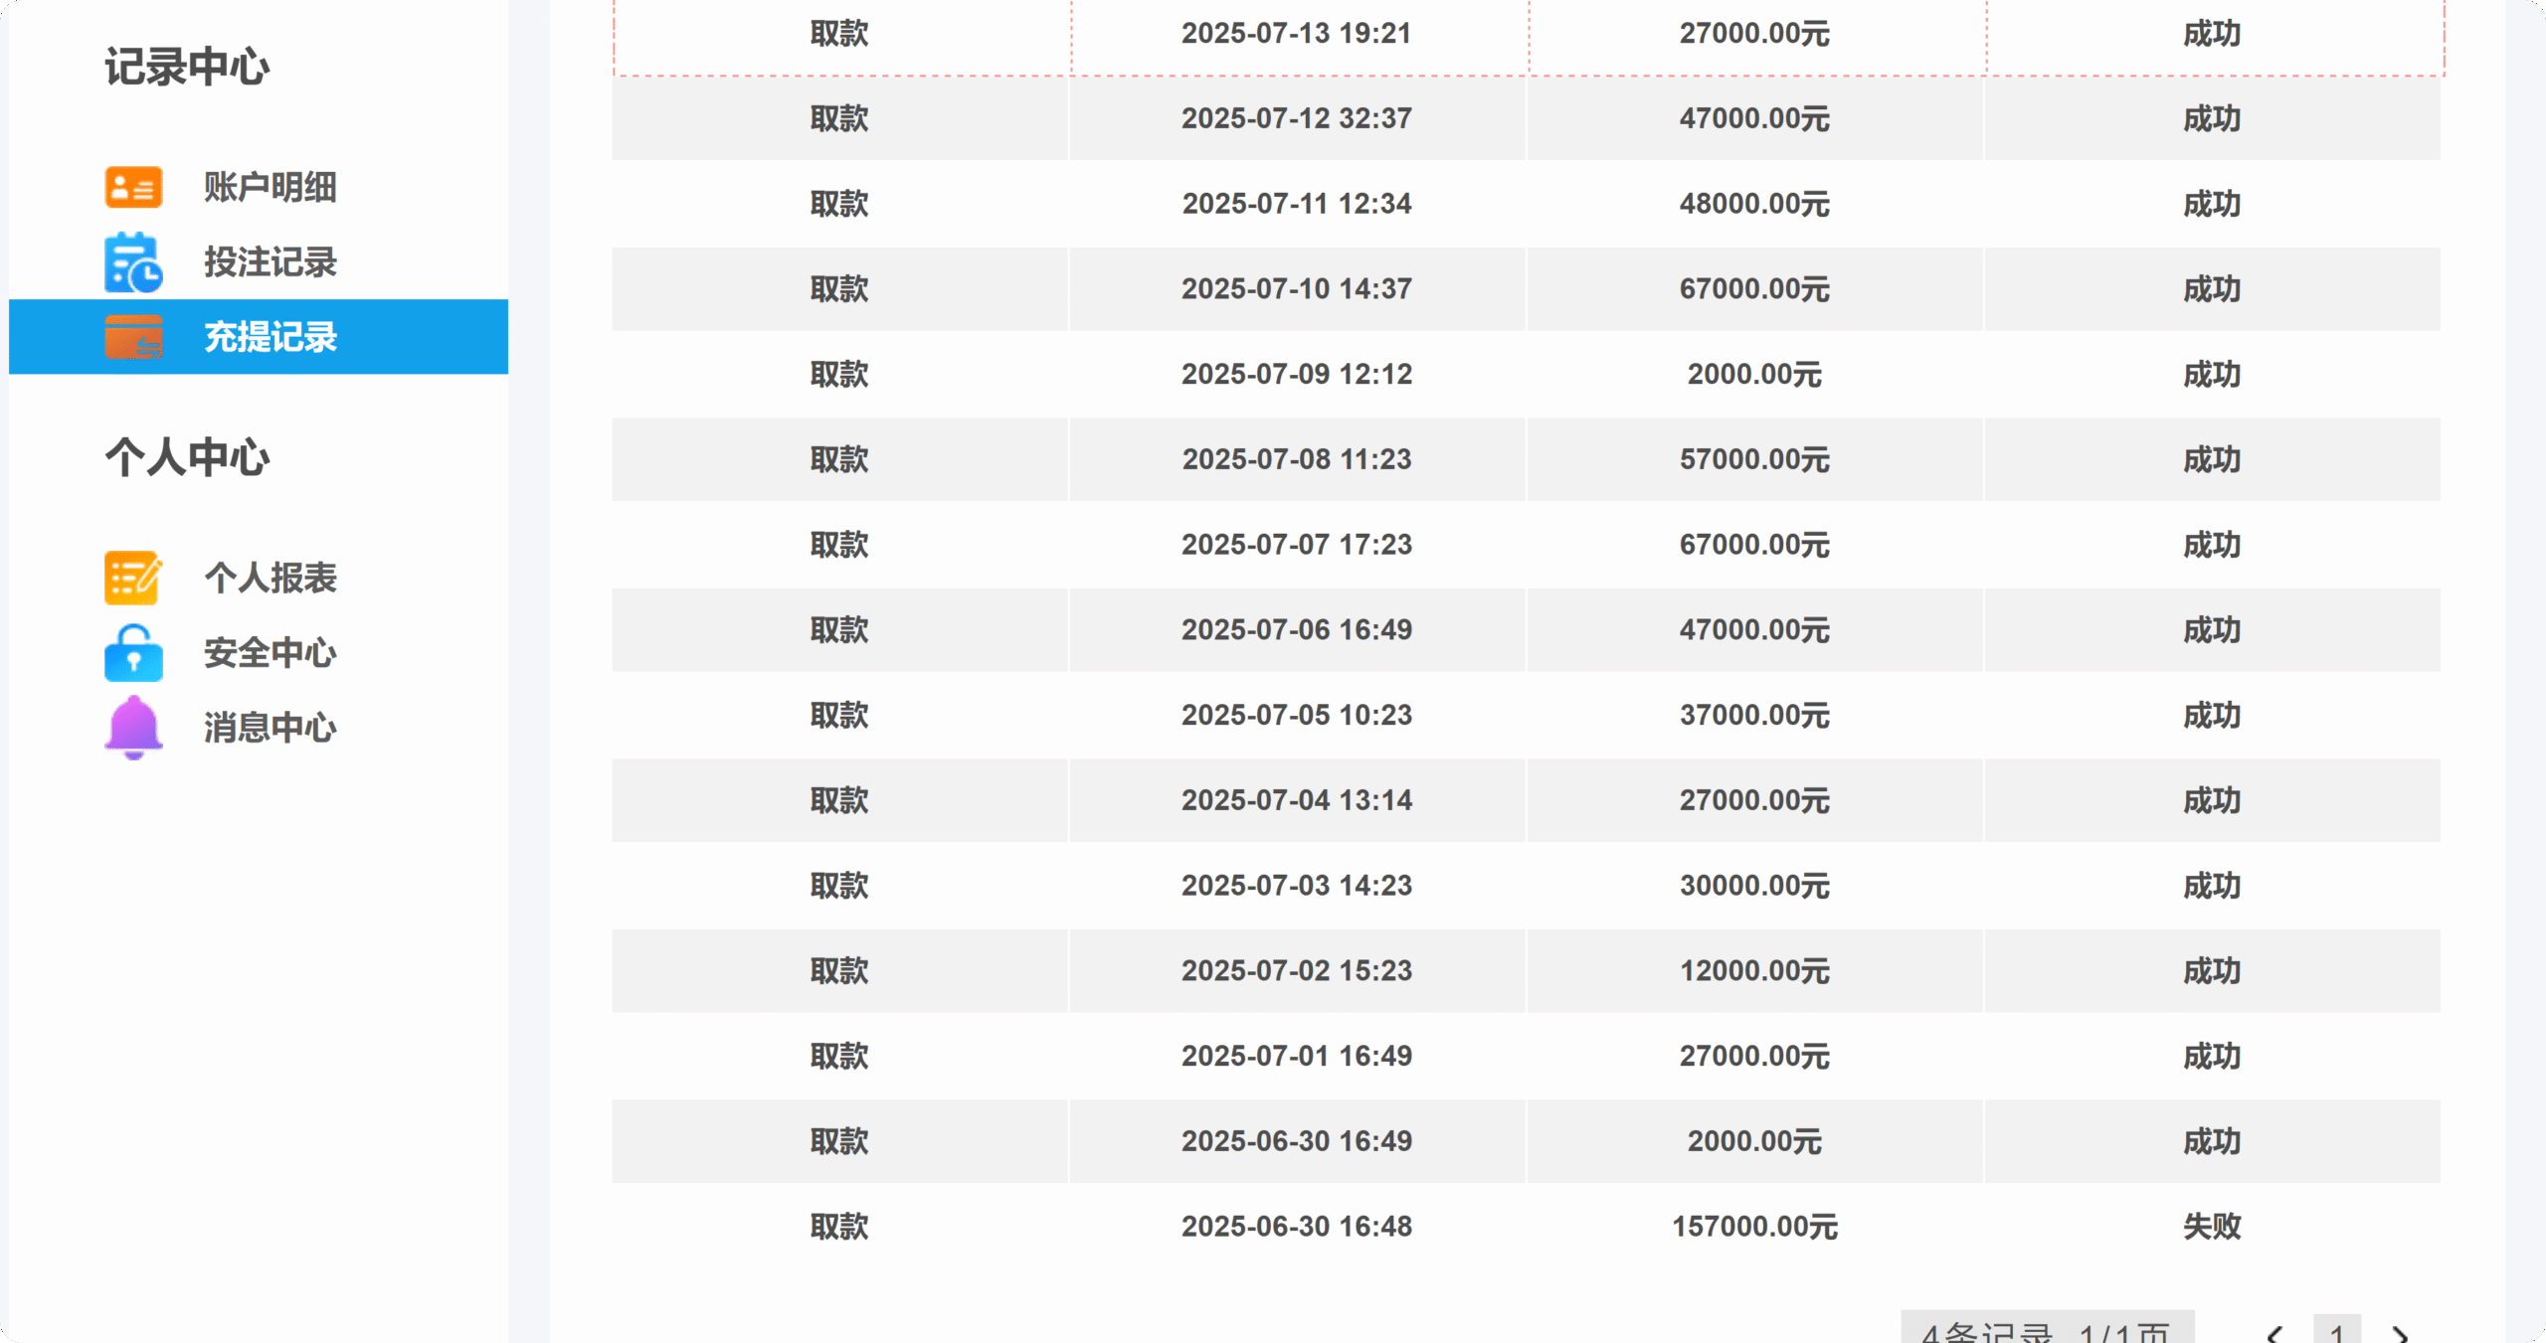Image resolution: width=2546 pixels, height=1343 pixels.
Task: Click the 个人报表 notepad icon
Action: (133, 578)
